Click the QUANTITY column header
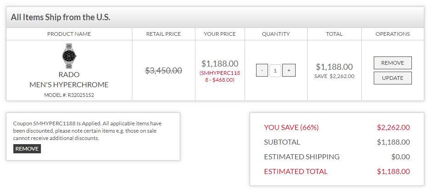The image size is (428, 196). (276, 34)
